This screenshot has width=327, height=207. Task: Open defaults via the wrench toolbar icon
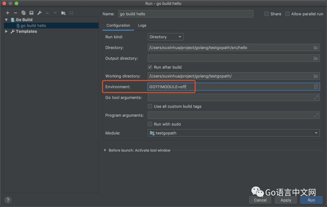click(39, 13)
